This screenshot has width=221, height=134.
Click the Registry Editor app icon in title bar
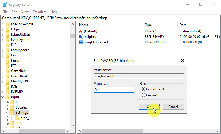coord(4,5)
